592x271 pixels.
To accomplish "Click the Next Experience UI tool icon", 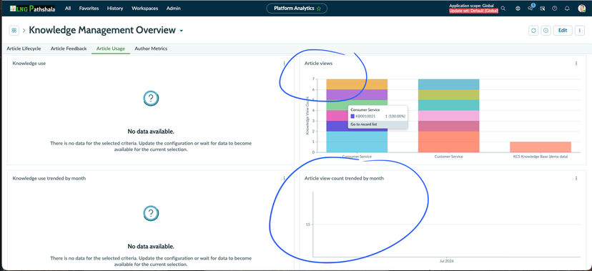I will point(543,9).
